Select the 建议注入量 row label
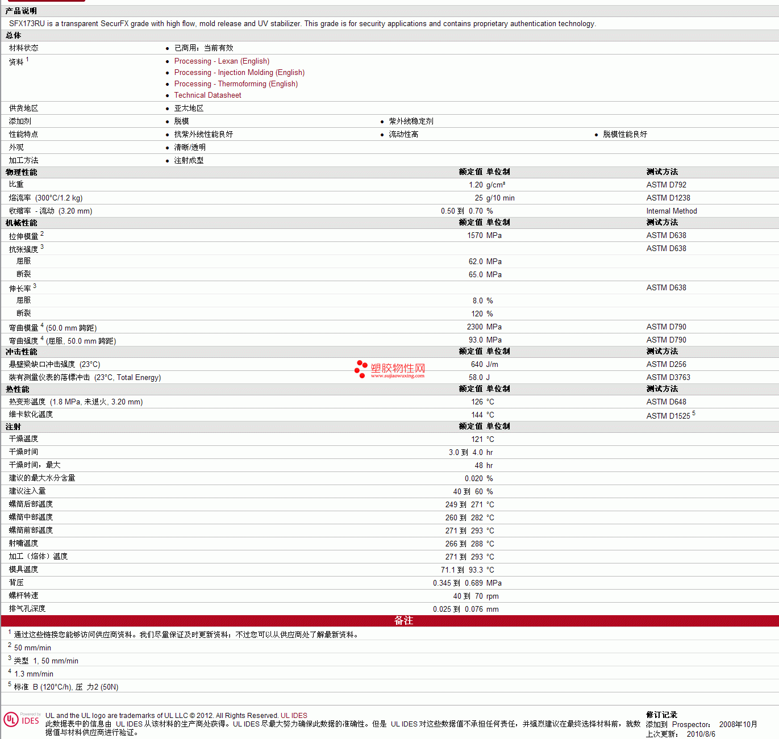This screenshot has width=779, height=739. 27,491
